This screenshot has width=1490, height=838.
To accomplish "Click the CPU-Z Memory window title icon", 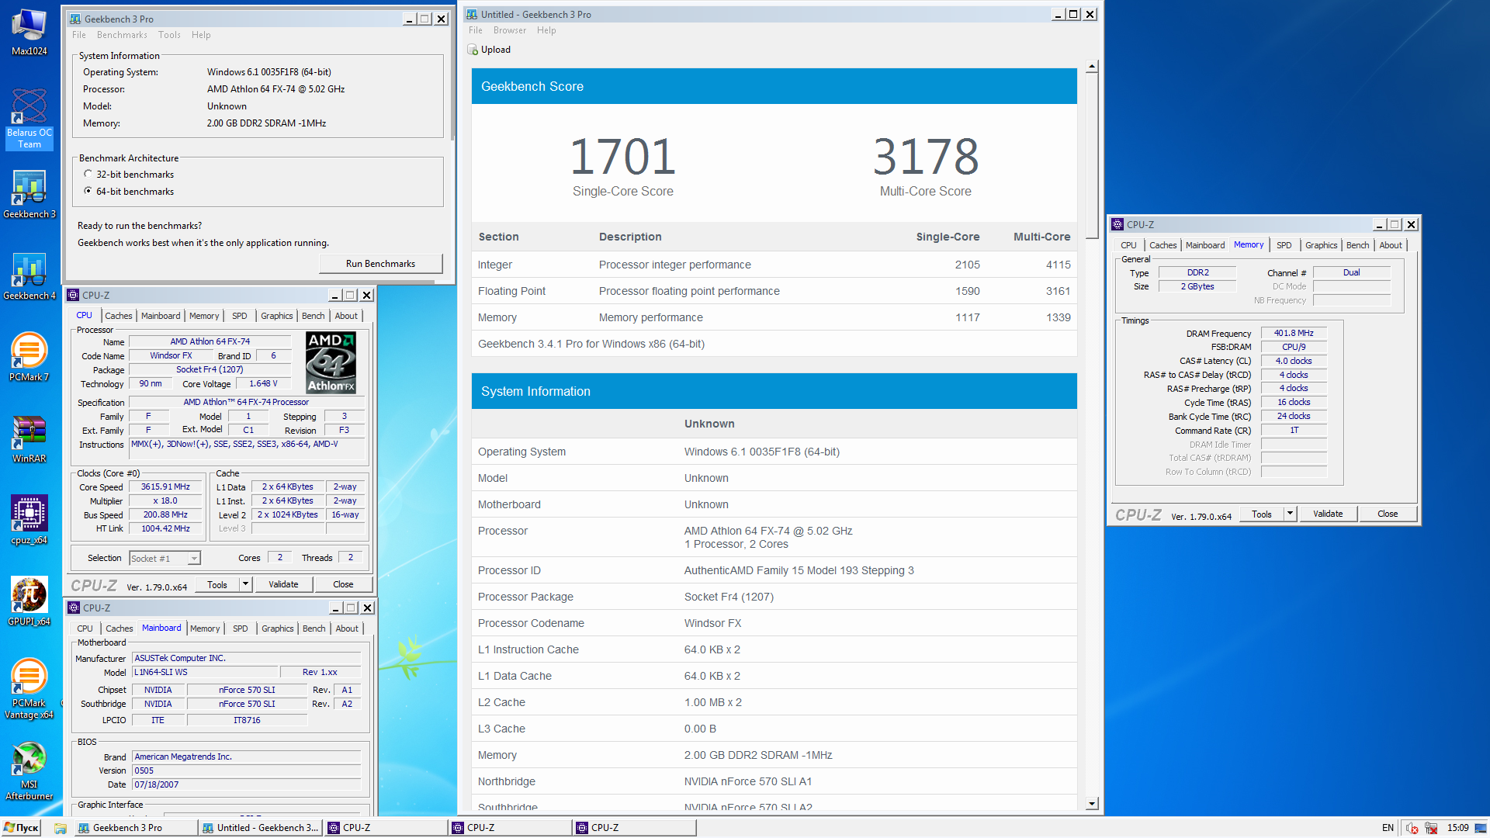I will tap(1117, 224).
